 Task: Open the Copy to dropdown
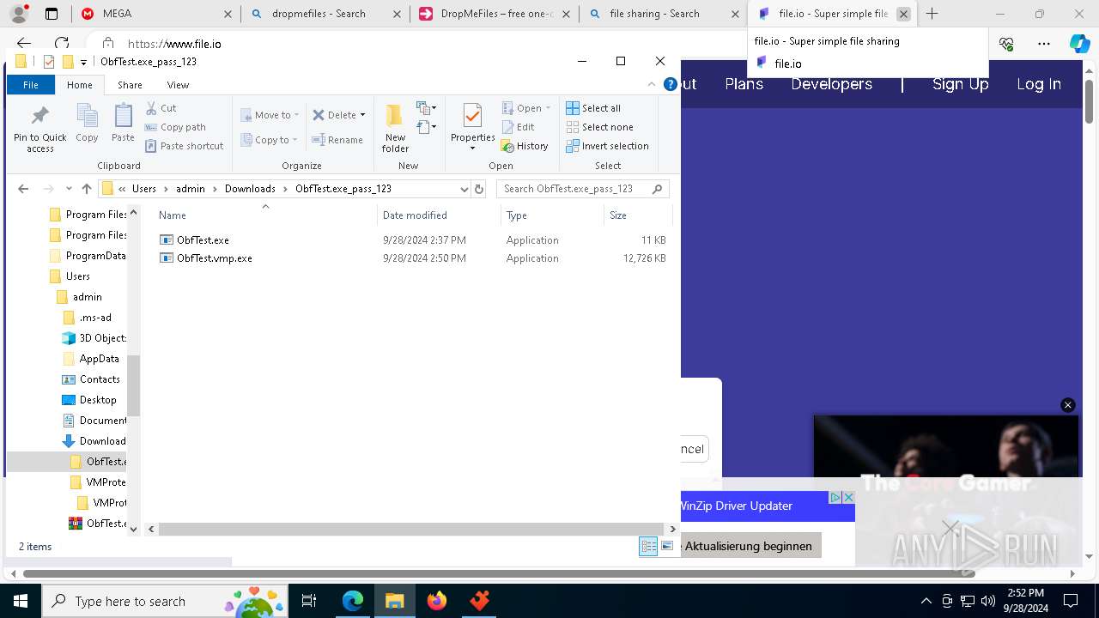(270, 140)
